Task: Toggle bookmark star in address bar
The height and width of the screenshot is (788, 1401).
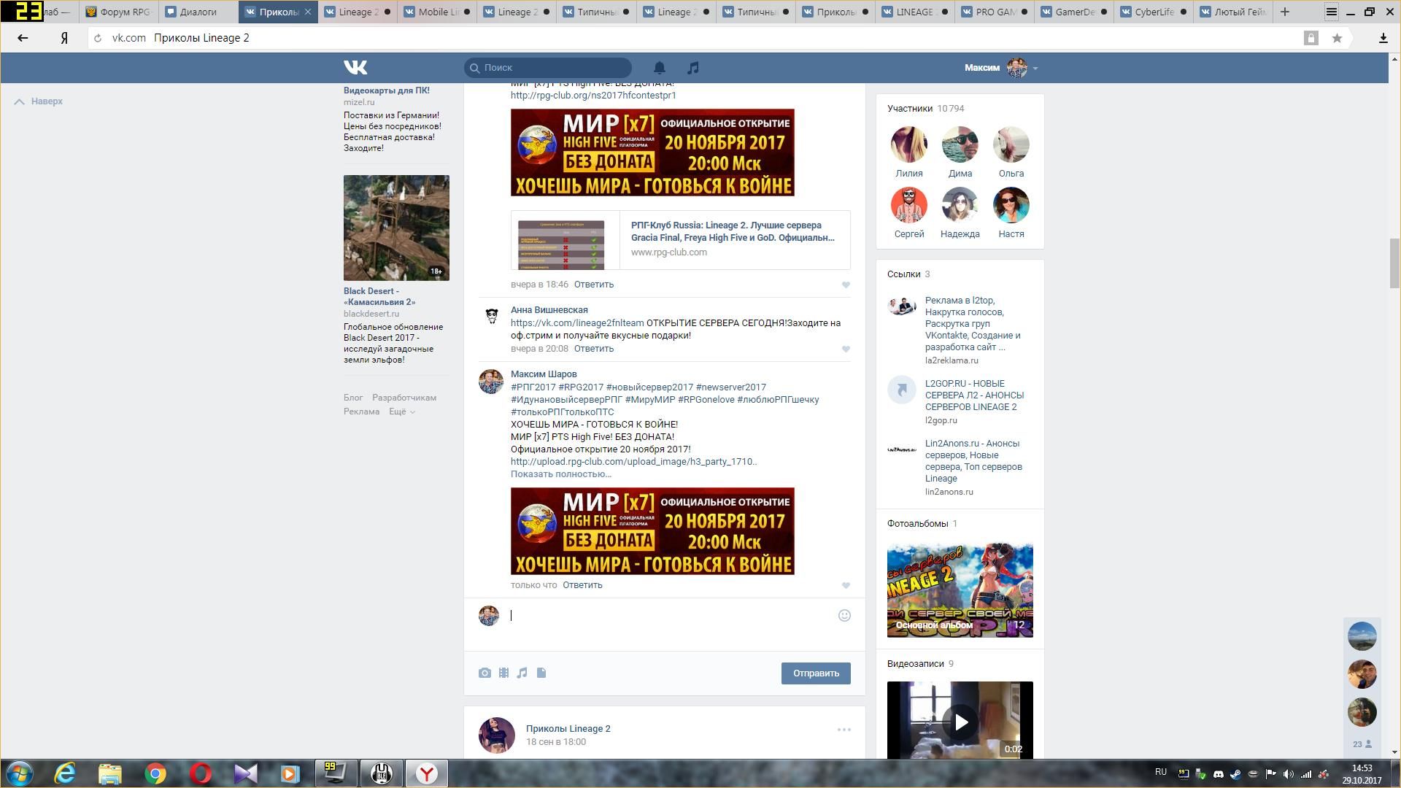Action: click(x=1337, y=38)
